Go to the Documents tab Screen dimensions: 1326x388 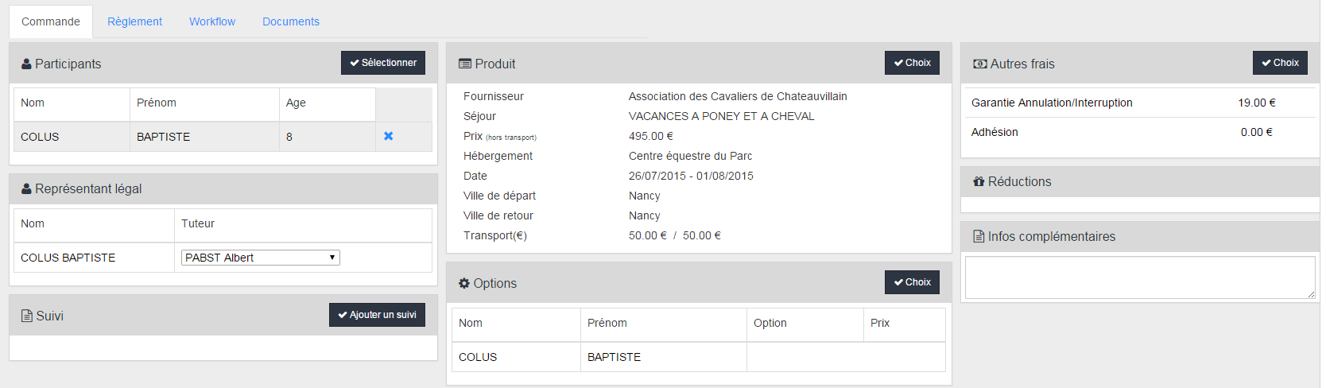pyautogui.click(x=291, y=21)
